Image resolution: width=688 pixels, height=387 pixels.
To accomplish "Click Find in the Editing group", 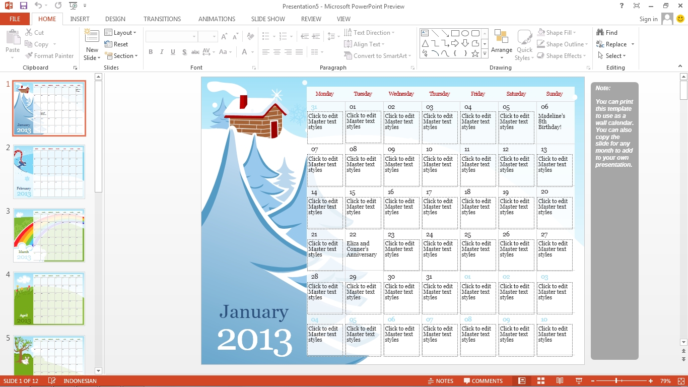I will [607, 33].
